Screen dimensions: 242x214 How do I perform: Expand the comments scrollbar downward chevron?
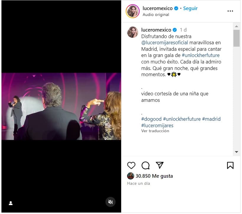tap(236, 152)
